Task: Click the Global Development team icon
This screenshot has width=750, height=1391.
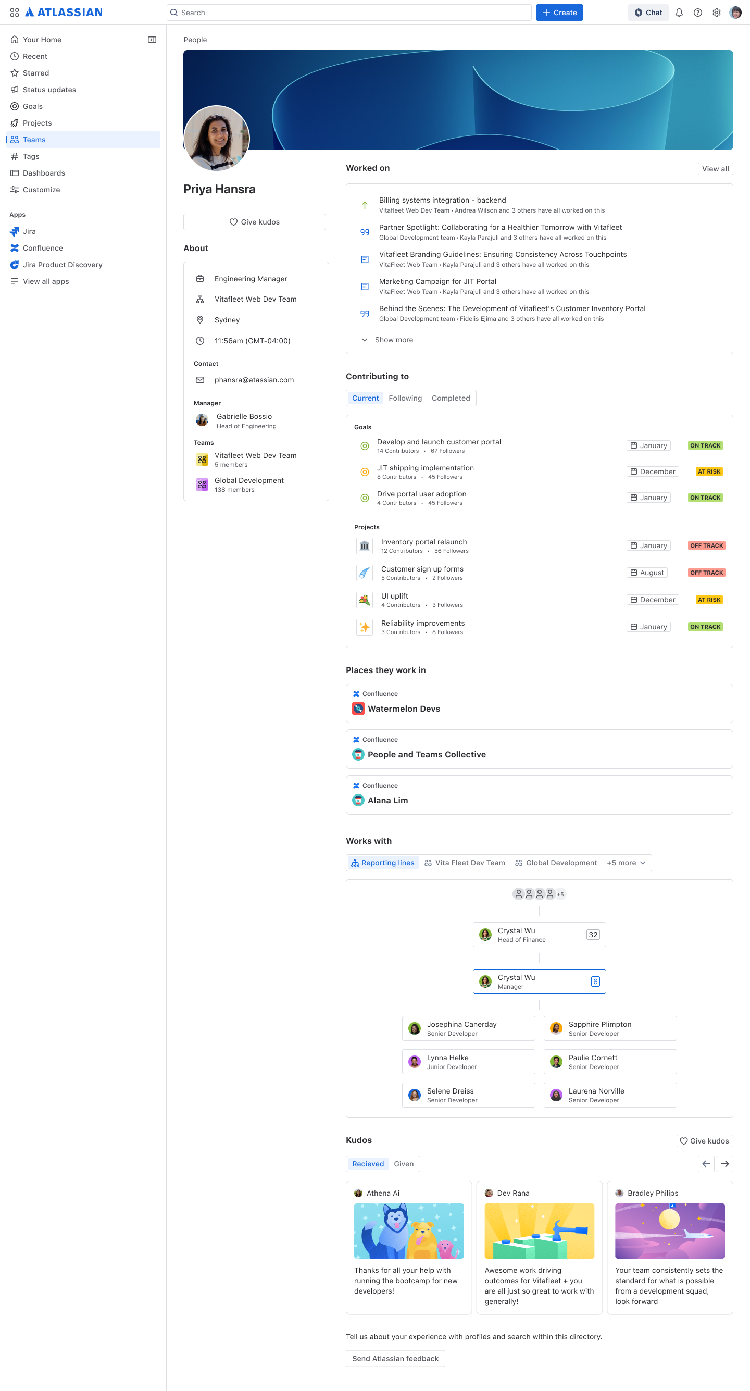Action: (202, 485)
